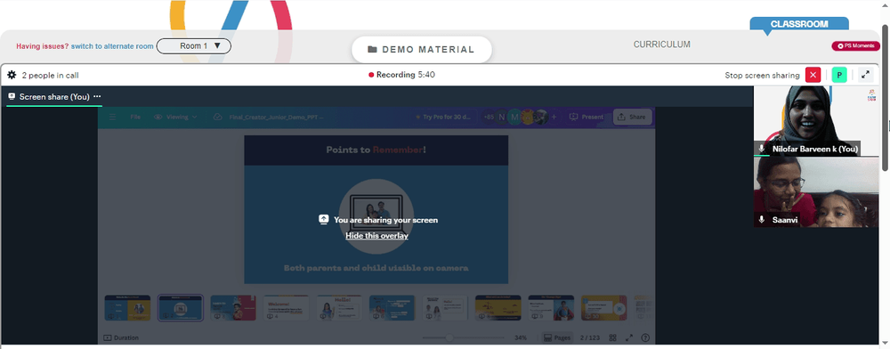Click Final_Creator_Junior_Demo_PPT file name
The height and width of the screenshot is (349, 890).
coord(277,117)
